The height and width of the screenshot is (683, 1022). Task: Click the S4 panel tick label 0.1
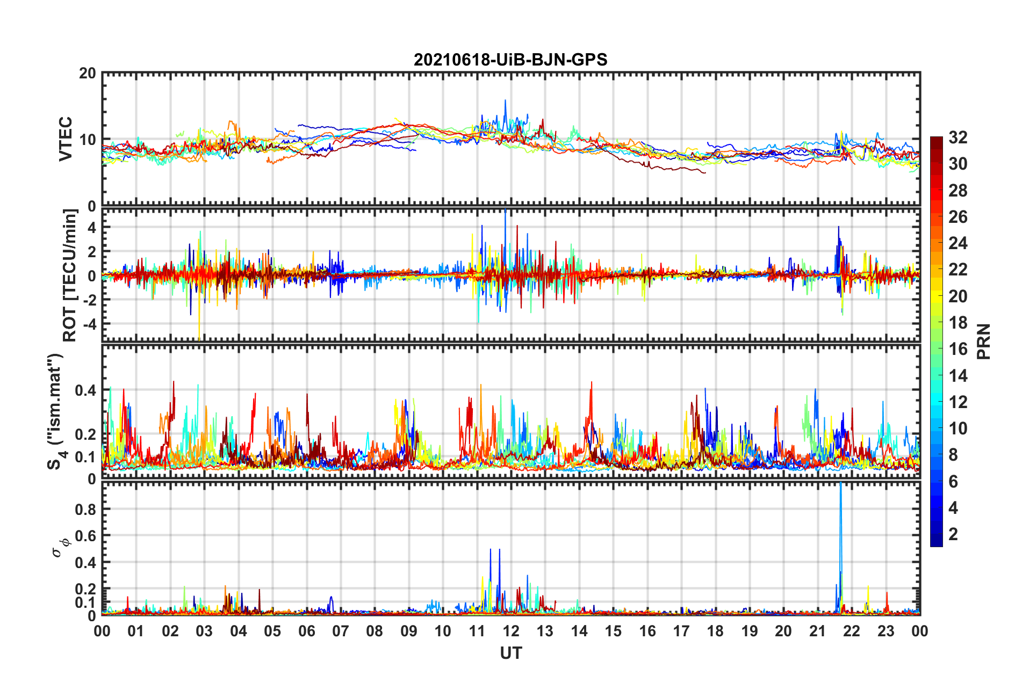pos(85,457)
